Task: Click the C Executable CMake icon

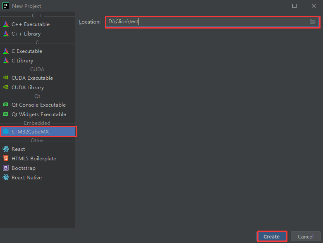Action: [6, 51]
